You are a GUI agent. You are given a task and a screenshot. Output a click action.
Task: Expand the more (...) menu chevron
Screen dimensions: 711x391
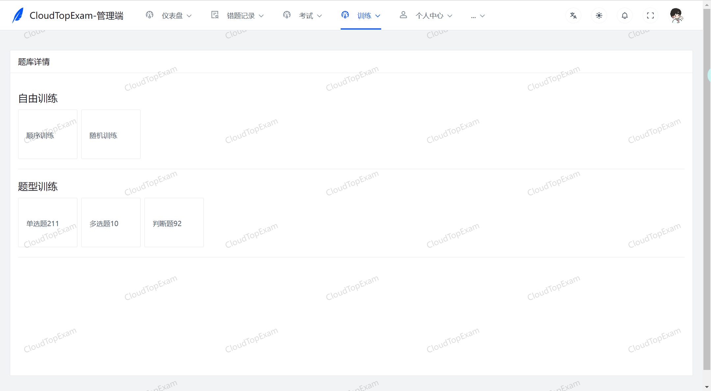click(x=482, y=16)
